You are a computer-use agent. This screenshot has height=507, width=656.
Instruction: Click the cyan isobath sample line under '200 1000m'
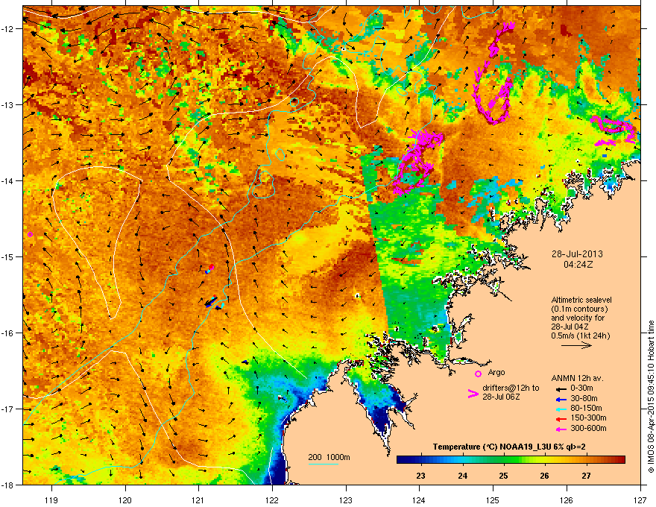coord(324,465)
